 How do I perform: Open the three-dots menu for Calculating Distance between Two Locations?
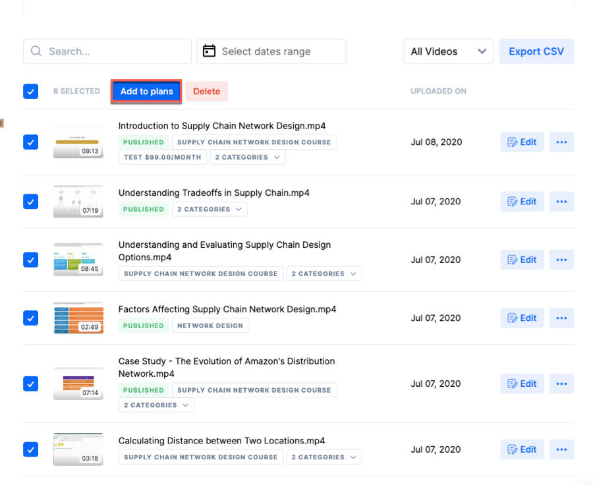click(561, 449)
